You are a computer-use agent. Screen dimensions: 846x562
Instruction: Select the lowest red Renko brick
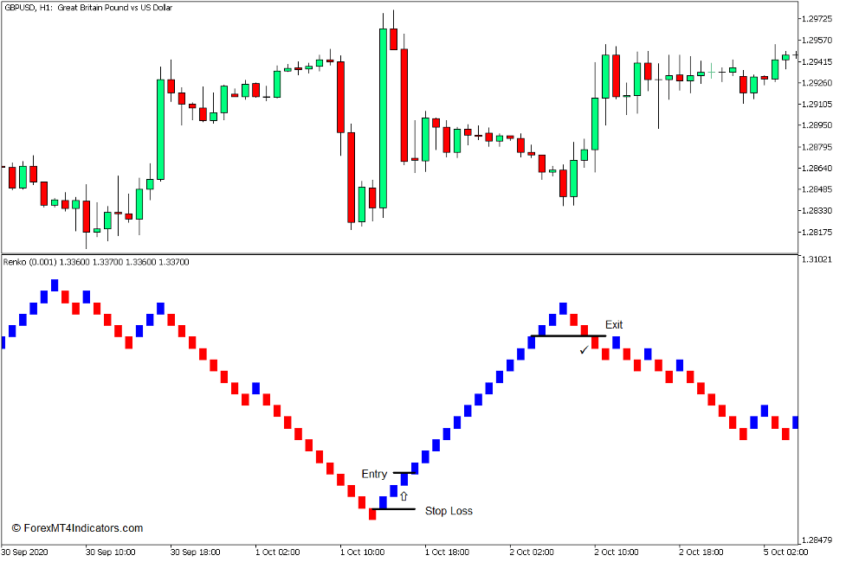(x=372, y=514)
